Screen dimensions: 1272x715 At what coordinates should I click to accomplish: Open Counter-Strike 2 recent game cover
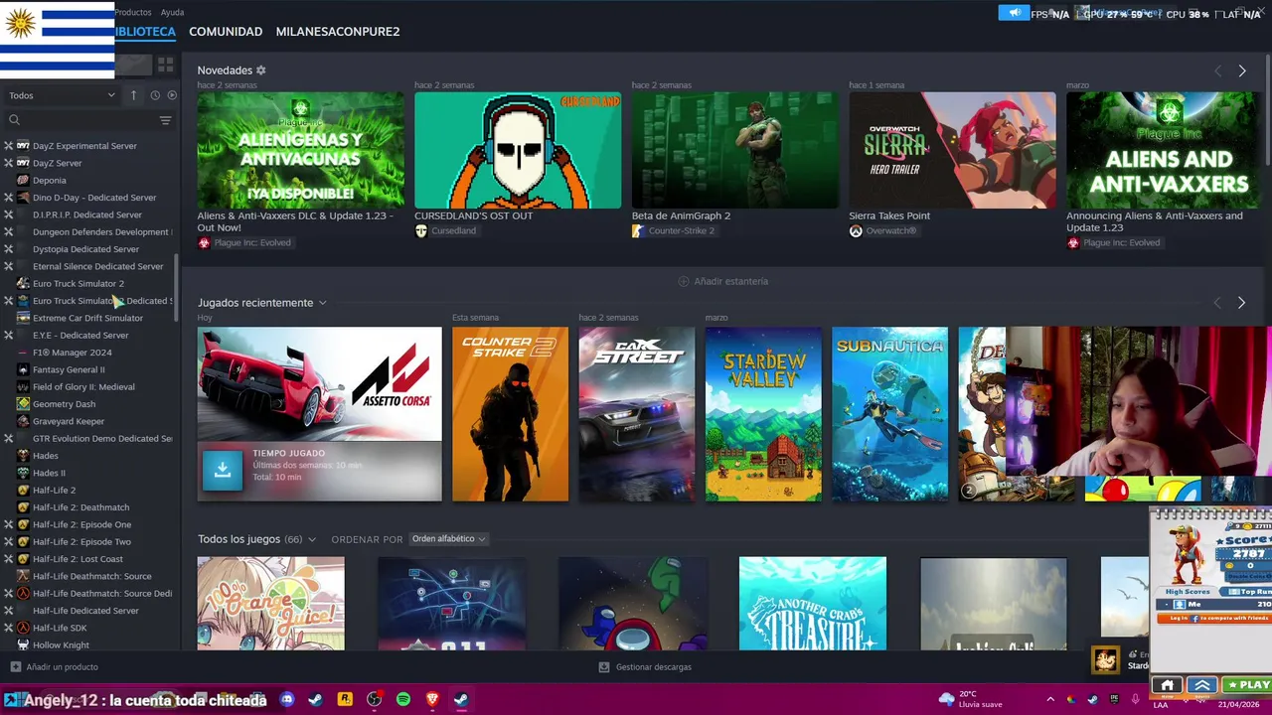[511, 414]
